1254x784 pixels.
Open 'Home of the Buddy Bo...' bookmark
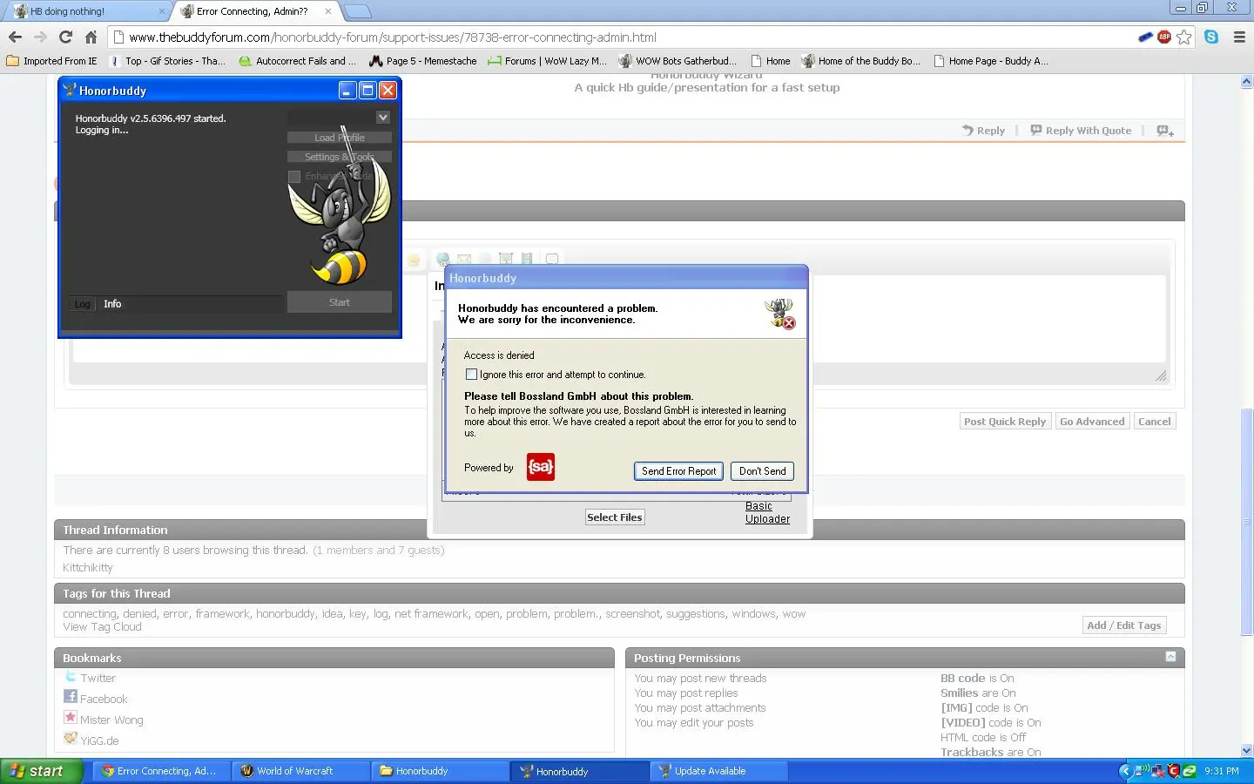pos(860,61)
